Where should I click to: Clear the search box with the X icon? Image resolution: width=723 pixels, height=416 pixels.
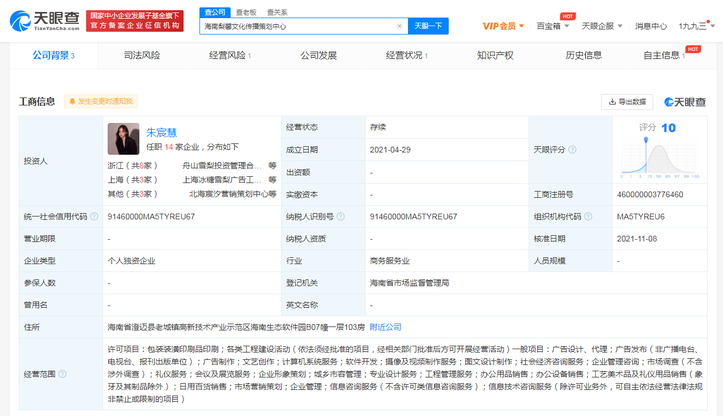[x=399, y=26]
